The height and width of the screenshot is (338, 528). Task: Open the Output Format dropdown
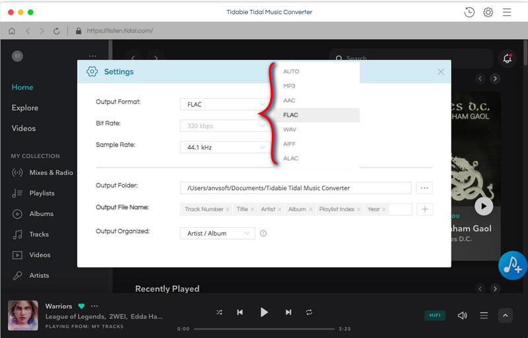(x=224, y=104)
